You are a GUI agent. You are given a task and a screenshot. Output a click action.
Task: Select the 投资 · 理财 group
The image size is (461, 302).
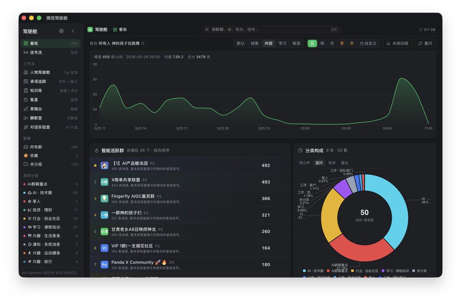tap(51, 210)
